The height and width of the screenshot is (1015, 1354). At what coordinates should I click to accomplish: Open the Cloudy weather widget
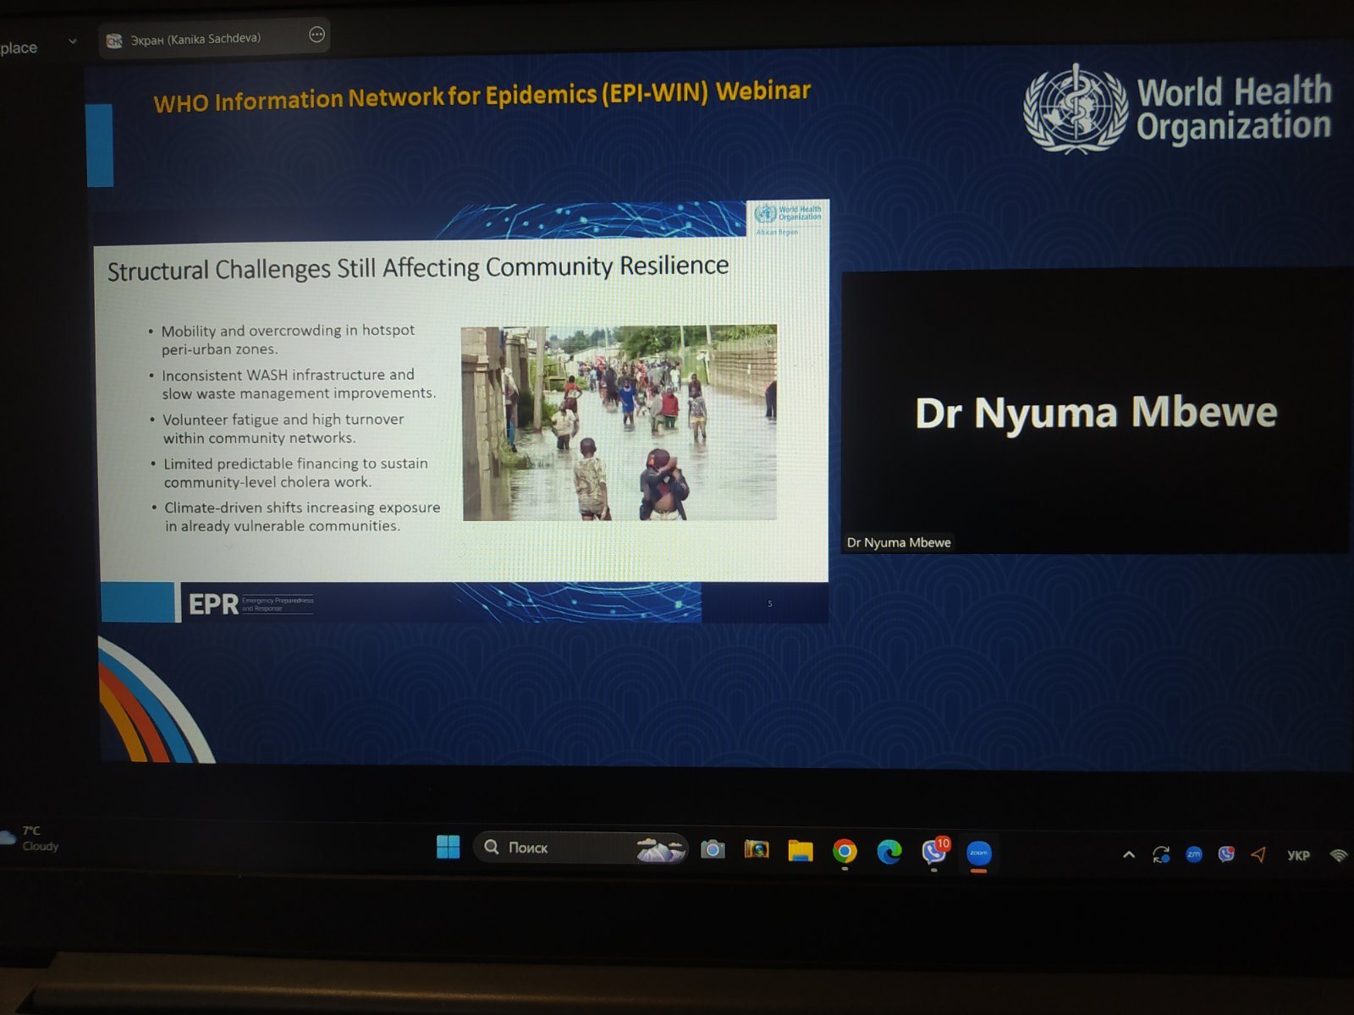point(30,838)
